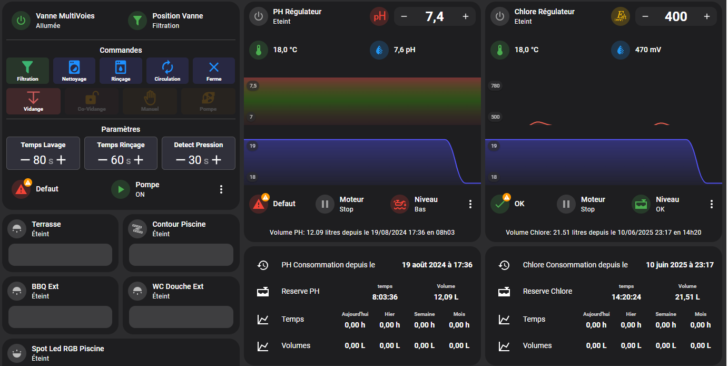Screen dimensions: 728x366
Task: Click the Reserve PH tank icon
Action: point(263,292)
